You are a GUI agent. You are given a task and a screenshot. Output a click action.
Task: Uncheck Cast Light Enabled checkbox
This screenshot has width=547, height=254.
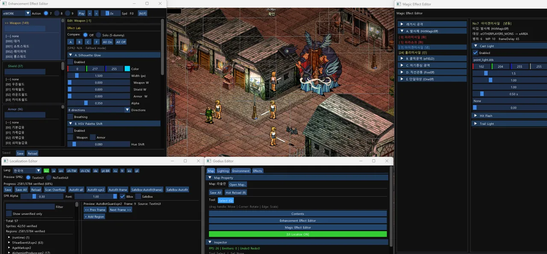(x=476, y=53)
